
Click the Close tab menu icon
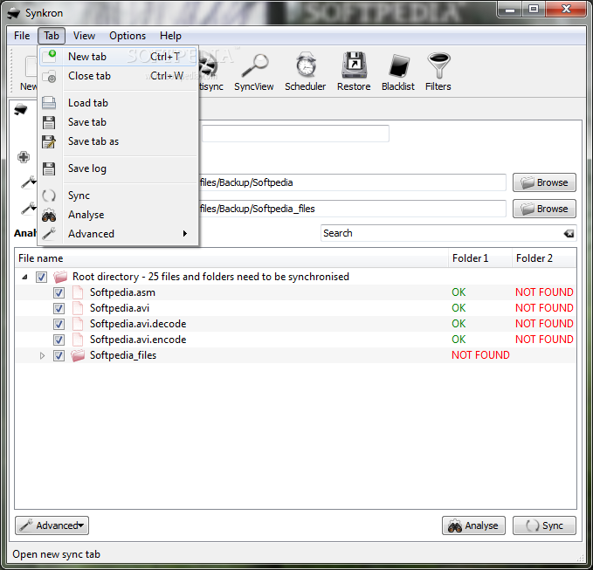pos(49,76)
